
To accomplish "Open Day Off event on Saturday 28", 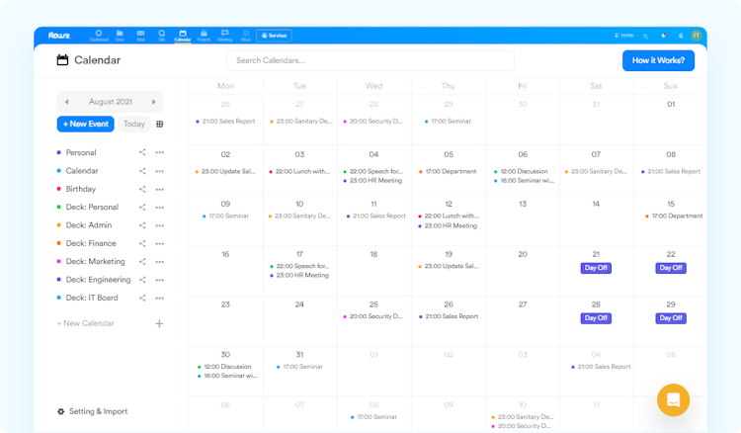I will [x=596, y=318].
